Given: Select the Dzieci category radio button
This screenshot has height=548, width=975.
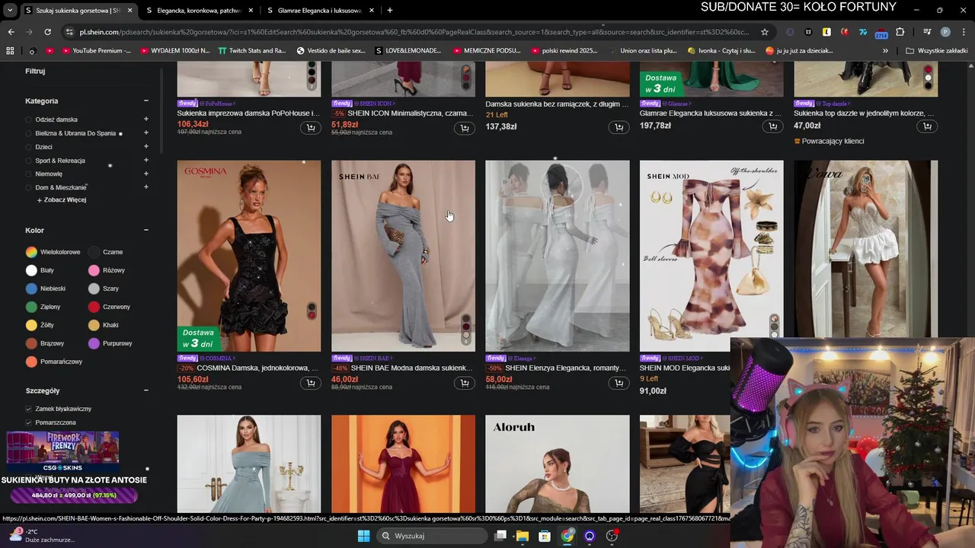Looking at the screenshot, I should 29,147.
